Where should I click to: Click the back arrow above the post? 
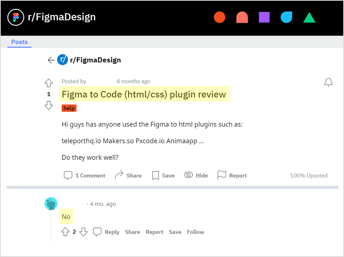tap(51, 60)
